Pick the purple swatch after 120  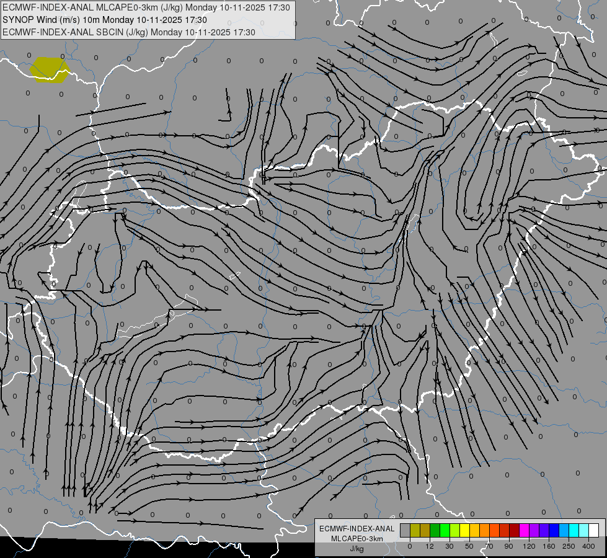click(534, 530)
